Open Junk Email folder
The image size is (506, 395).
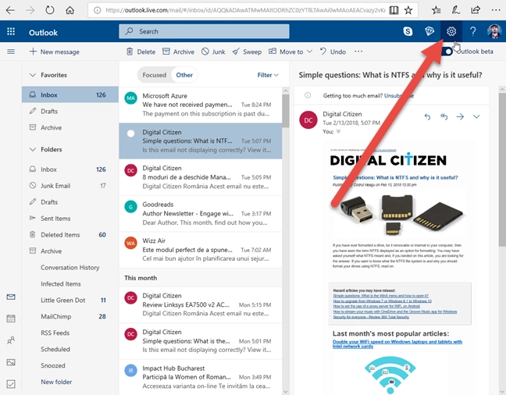pos(70,186)
